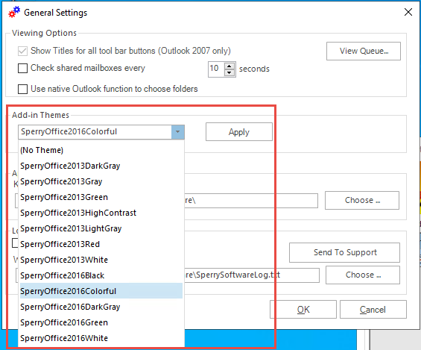Click the Cancel button
The height and width of the screenshot is (350, 421).
point(373,310)
